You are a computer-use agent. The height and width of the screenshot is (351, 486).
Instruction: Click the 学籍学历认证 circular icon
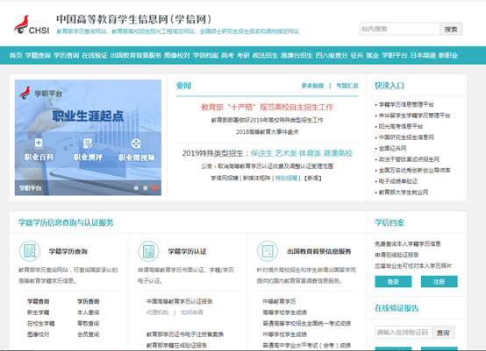coord(148,251)
